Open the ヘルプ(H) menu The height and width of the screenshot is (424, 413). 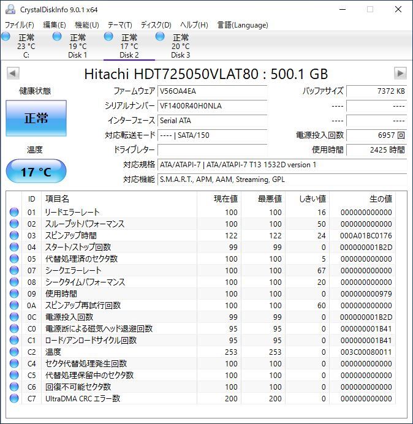click(x=194, y=25)
